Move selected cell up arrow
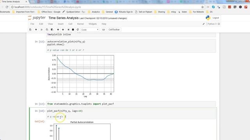 (x=58, y=30)
